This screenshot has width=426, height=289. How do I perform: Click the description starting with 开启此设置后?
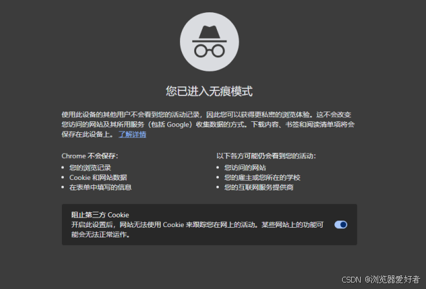click(198, 230)
